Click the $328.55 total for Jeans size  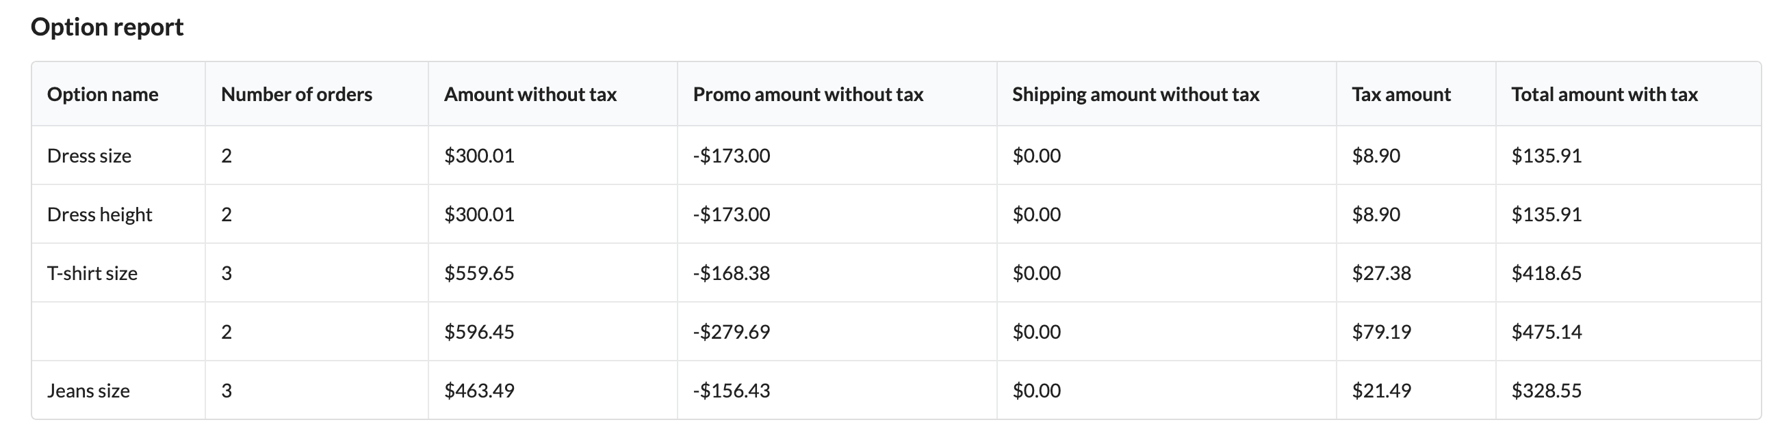point(1546,391)
